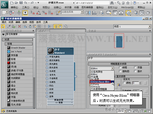Toggle the 自发光 颜色 checkbox
Image resolution: width=153 pixels, height=114 pixels.
click(x=124, y=83)
